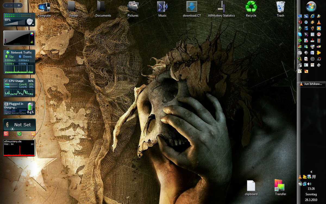Go to next gadget page arrow
The height and width of the screenshot is (204, 326).
(x=12, y=5)
